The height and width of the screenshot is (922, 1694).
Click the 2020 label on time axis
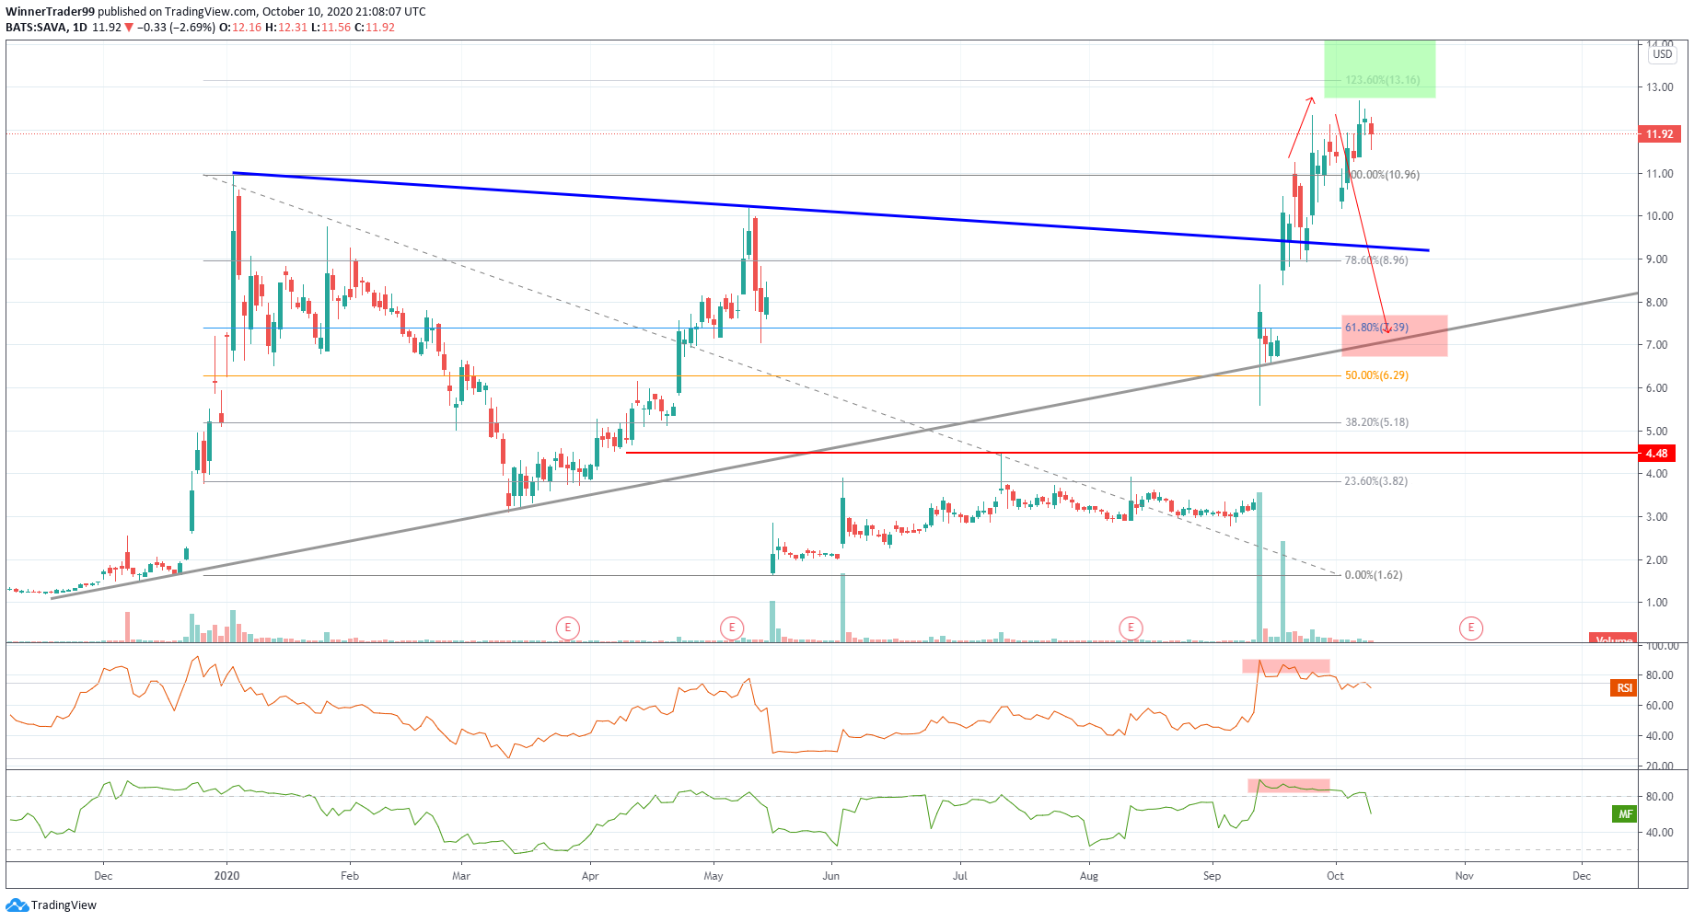(x=226, y=876)
